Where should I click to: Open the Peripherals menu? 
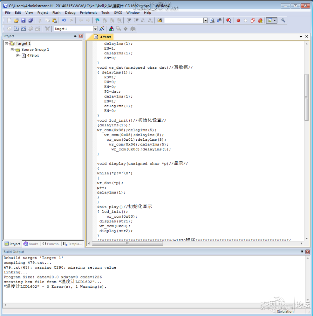click(x=88, y=13)
